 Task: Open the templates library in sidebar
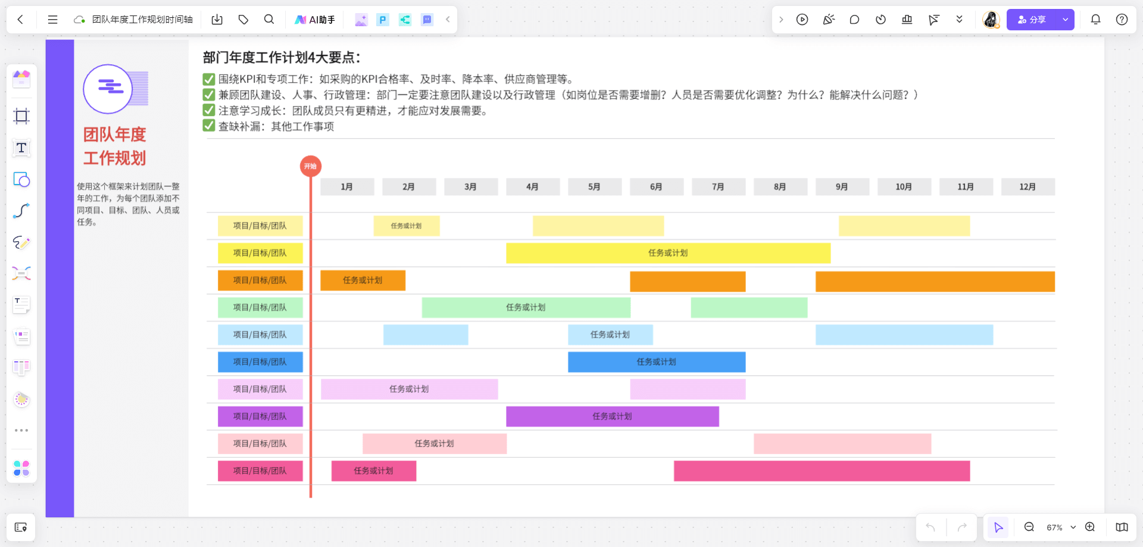click(x=21, y=79)
